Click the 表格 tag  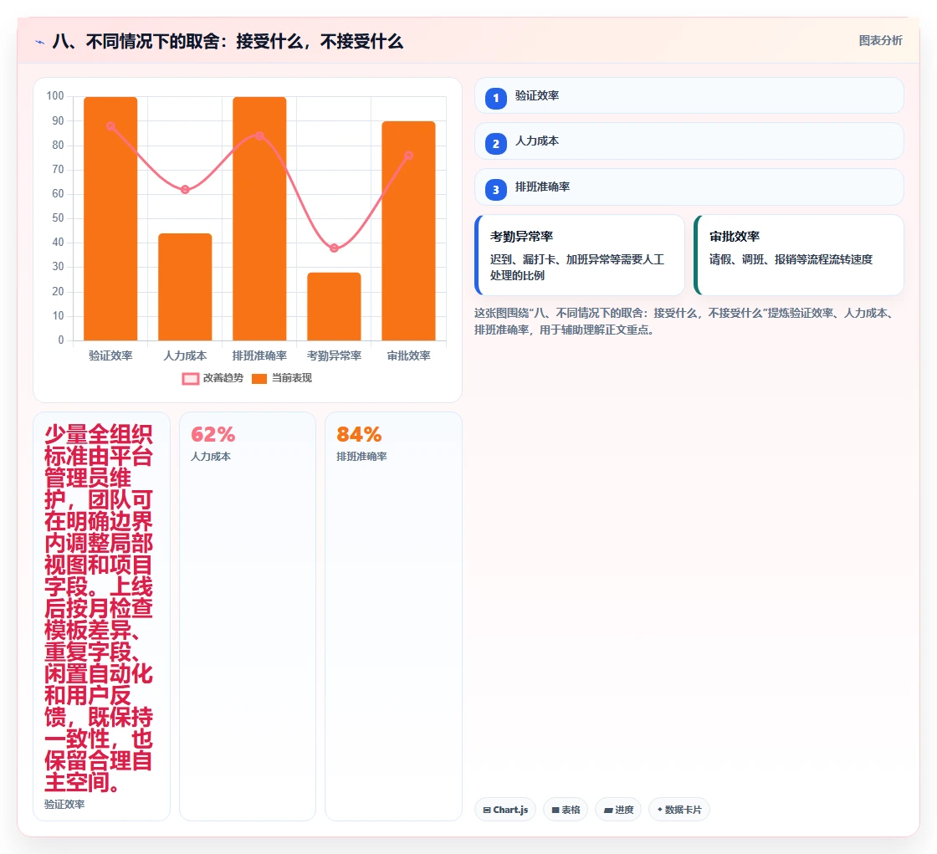(x=566, y=810)
